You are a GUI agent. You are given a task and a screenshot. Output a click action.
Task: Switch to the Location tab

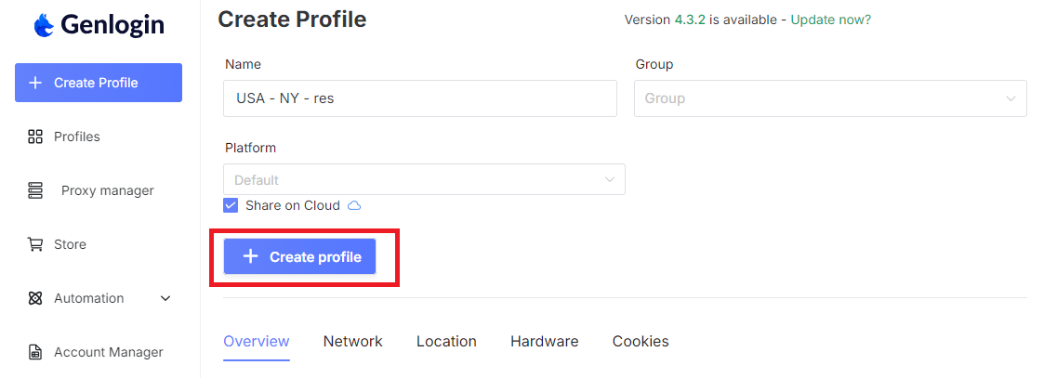point(446,342)
